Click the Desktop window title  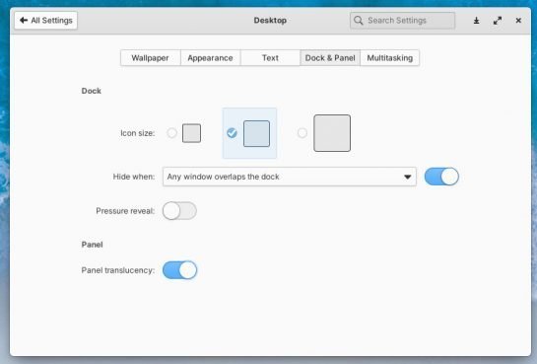270,21
